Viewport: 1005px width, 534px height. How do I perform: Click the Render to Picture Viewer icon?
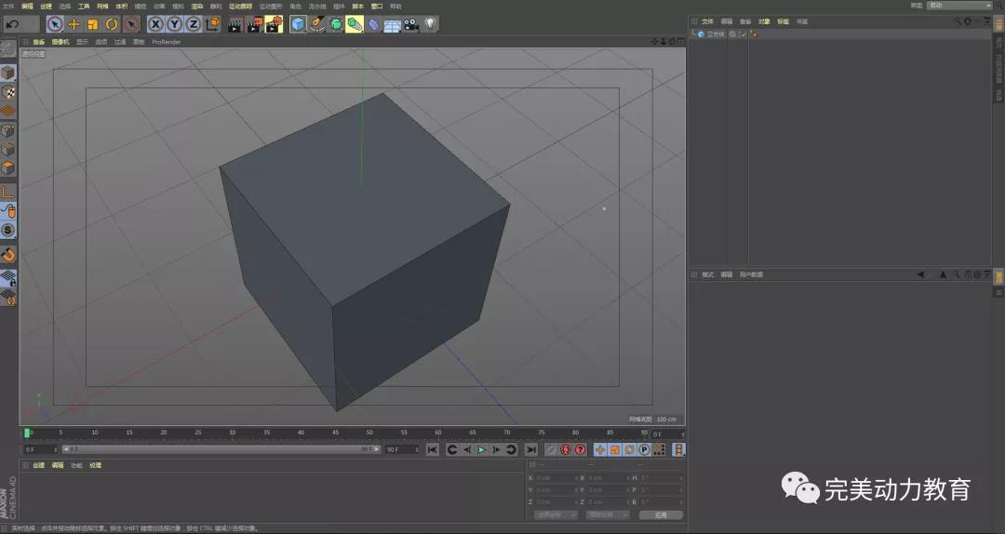point(254,24)
